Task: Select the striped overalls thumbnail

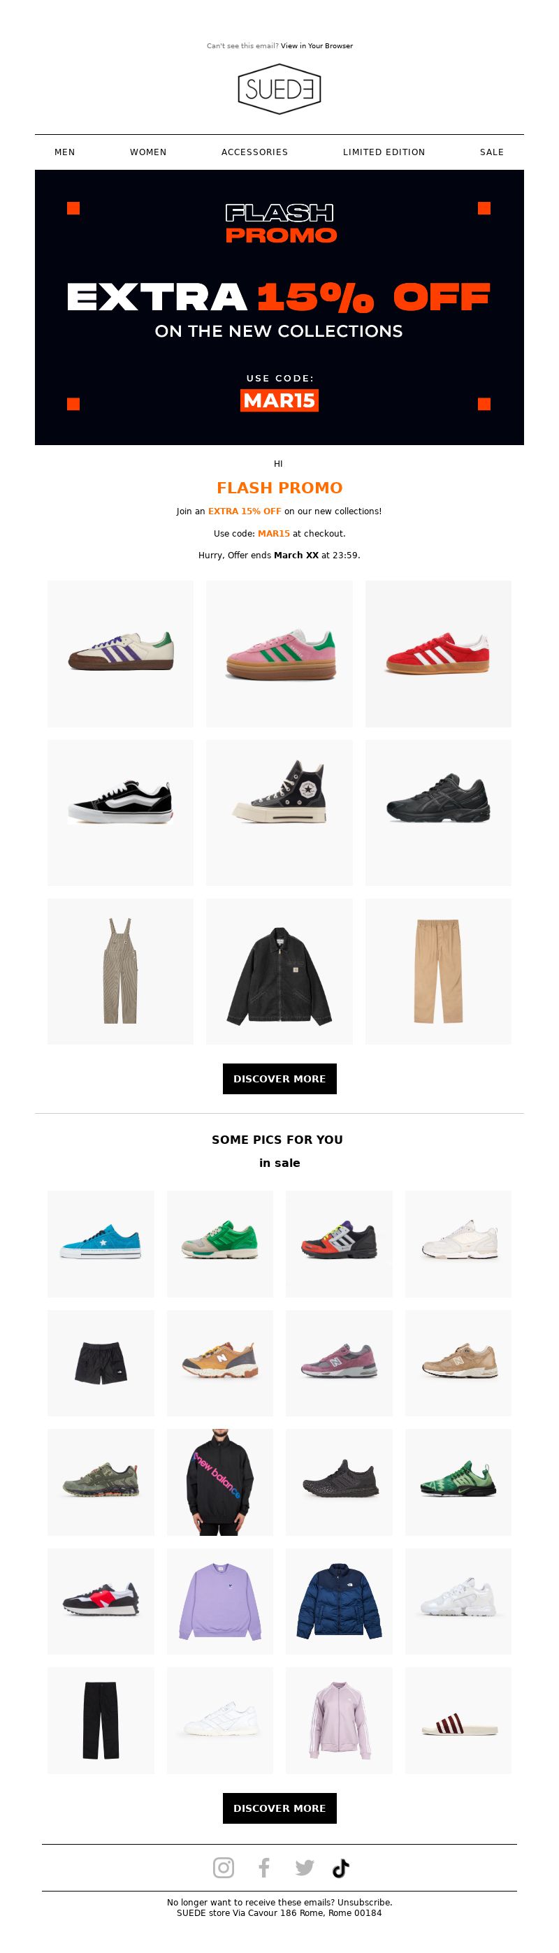Action: click(x=121, y=972)
